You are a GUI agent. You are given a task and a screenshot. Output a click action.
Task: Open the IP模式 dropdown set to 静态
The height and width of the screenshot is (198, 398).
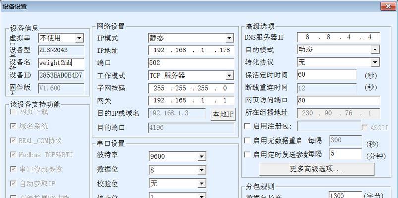191,38
